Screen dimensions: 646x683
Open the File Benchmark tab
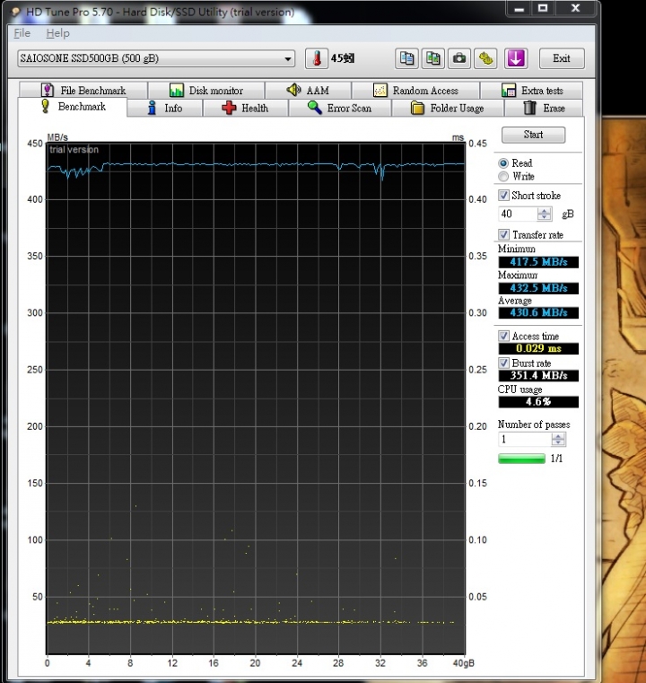(x=83, y=90)
